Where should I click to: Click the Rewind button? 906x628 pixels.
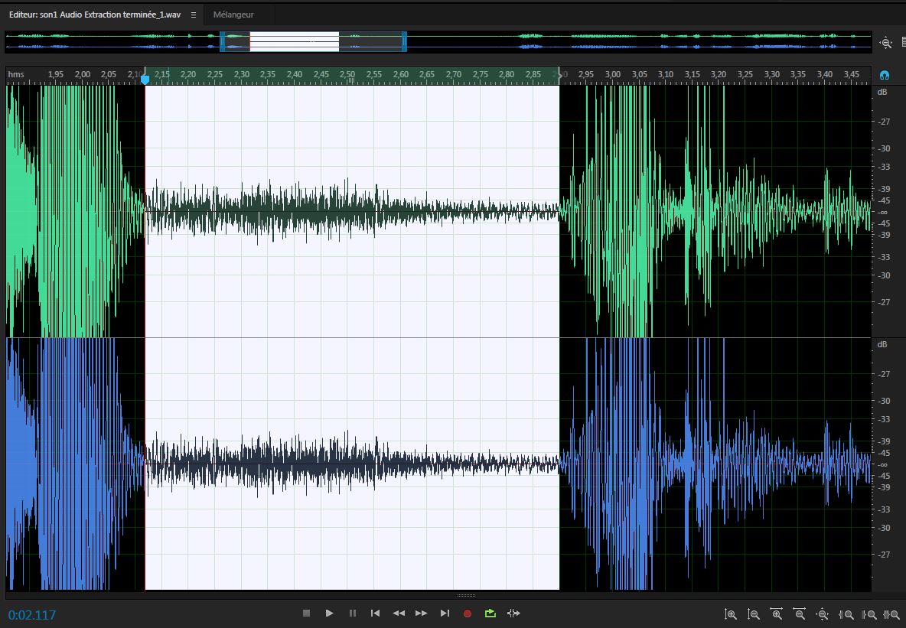(399, 613)
